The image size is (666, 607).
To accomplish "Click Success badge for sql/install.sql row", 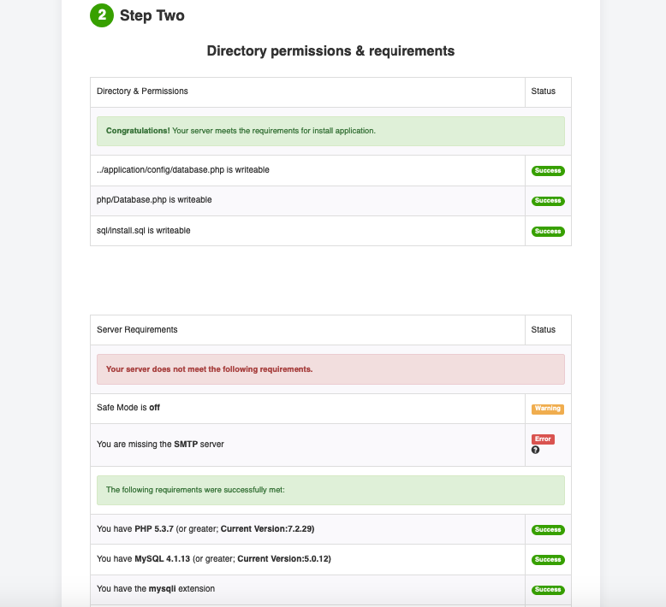I will [x=548, y=231].
